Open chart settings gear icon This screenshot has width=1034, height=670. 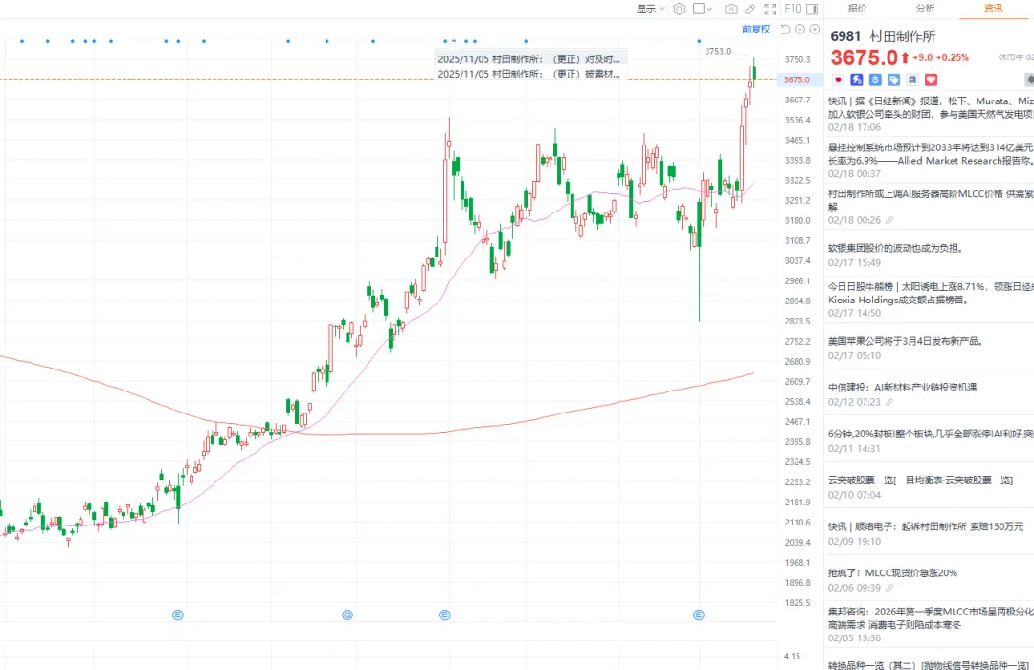[x=679, y=9]
